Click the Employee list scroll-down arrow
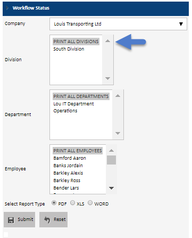 (111, 188)
